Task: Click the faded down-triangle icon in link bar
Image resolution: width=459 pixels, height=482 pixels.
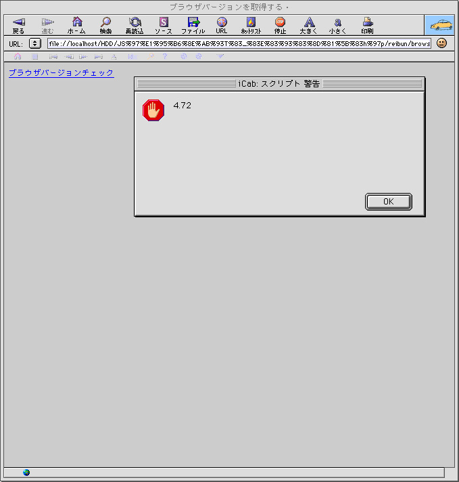Action: (220, 56)
